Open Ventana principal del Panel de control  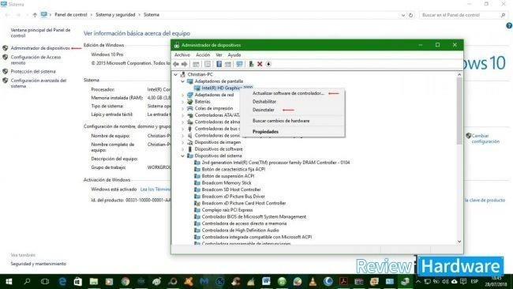[x=40, y=32]
